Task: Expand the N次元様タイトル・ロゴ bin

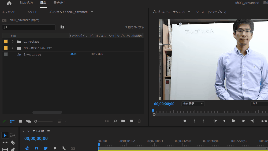Action: (13, 48)
